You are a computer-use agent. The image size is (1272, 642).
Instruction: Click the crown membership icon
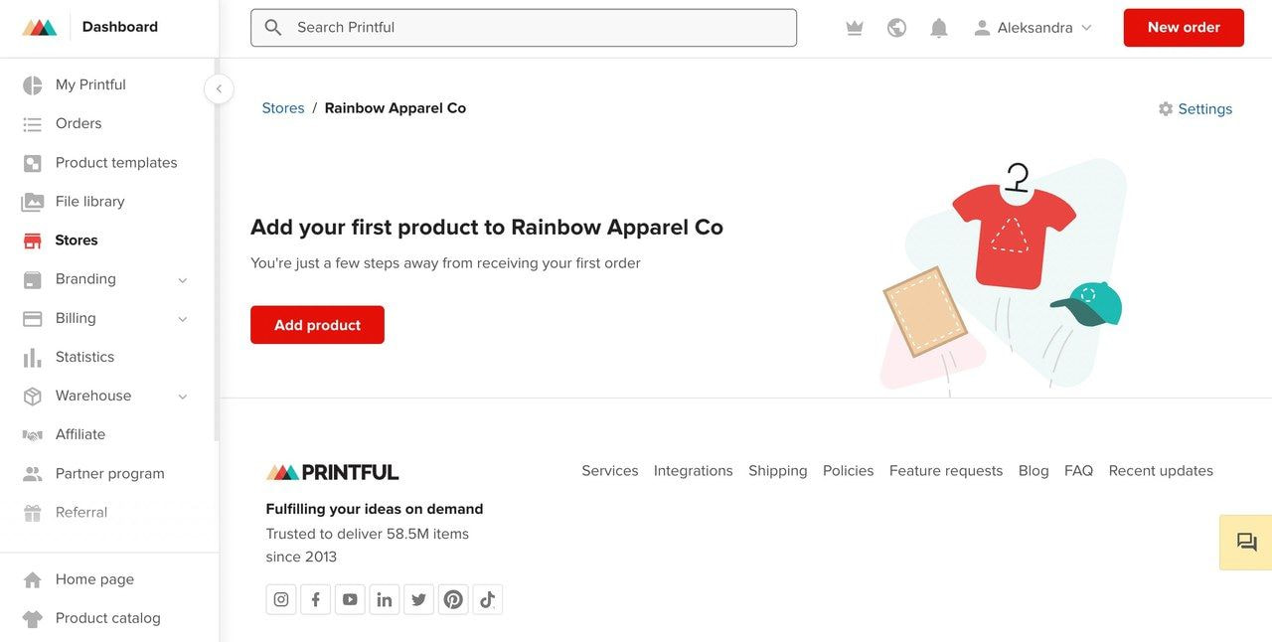coord(854,28)
